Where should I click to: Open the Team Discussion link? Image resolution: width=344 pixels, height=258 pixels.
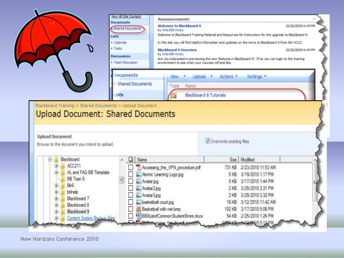coord(126,62)
